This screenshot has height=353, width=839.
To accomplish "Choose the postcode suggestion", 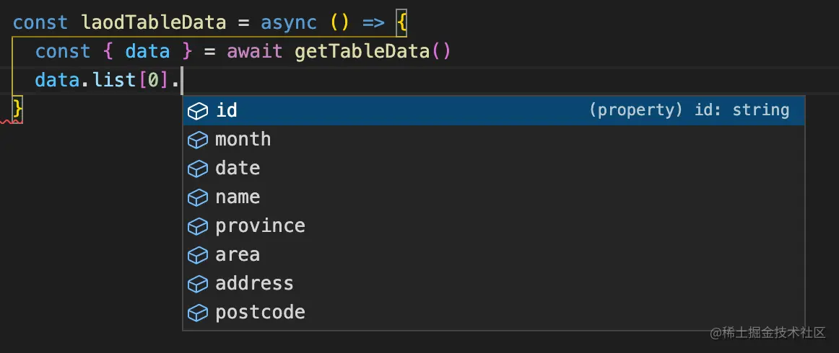I will (260, 312).
